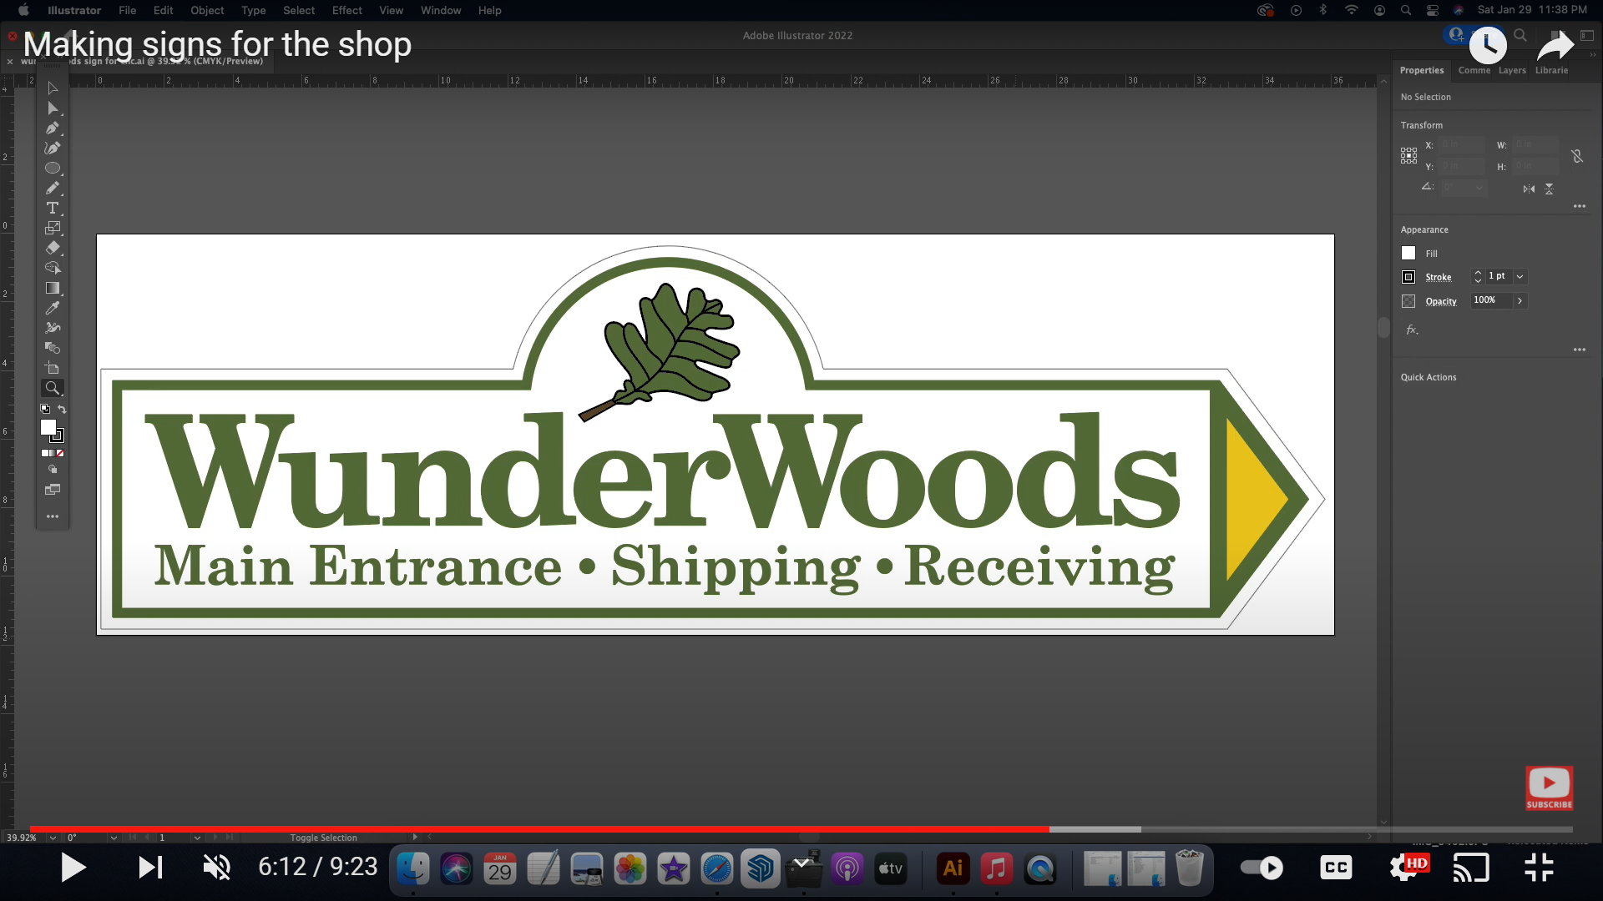Open the stroke weight dropdown
The image size is (1603, 901).
coord(1520,277)
